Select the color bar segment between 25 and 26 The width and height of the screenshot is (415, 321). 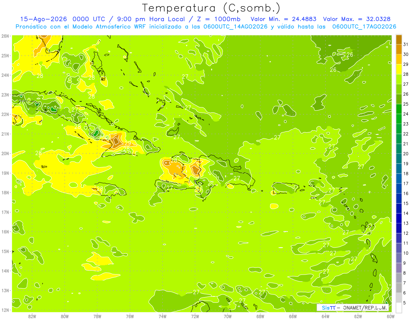coord(399,99)
